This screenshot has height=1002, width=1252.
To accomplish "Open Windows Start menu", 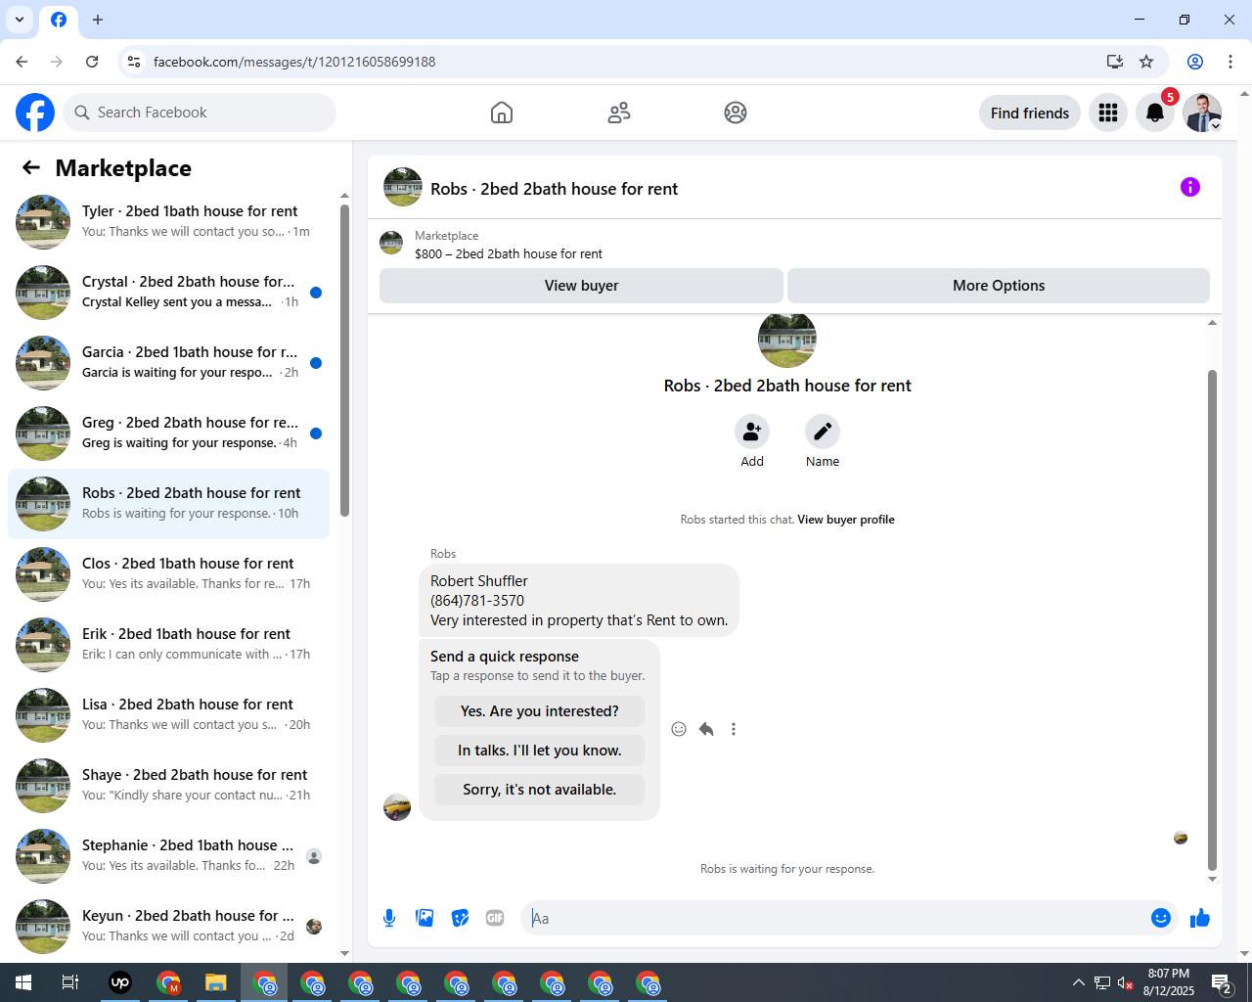I will pos(23,982).
